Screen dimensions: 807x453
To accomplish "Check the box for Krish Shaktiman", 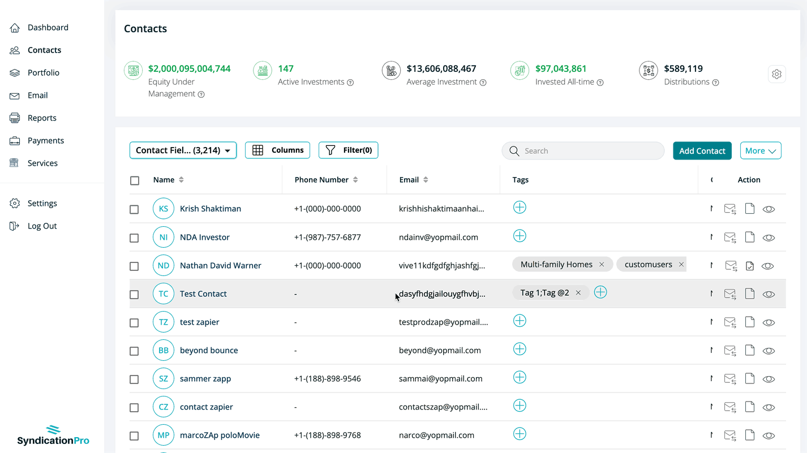I will pyautogui.click(x=134, y=209).
